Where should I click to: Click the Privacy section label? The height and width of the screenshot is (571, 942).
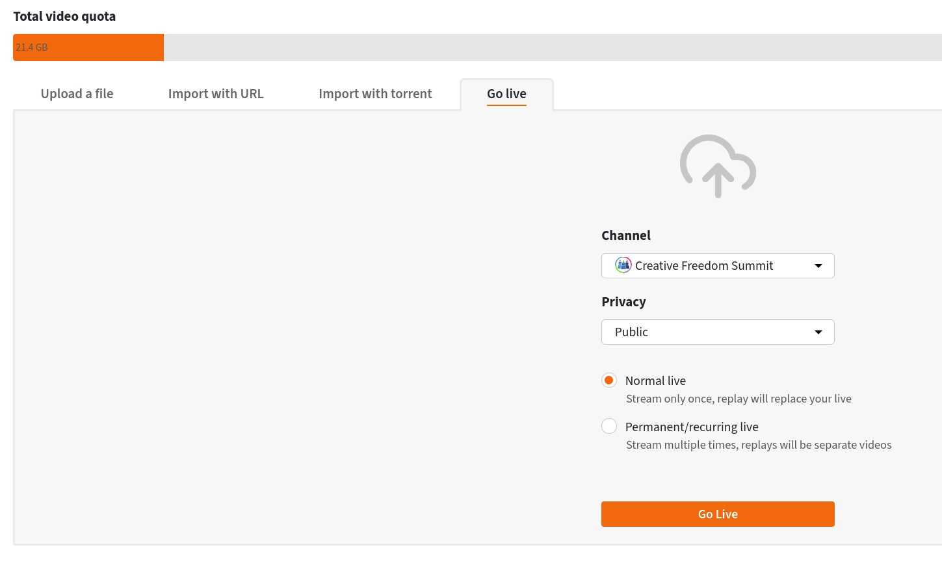(623, 302)
